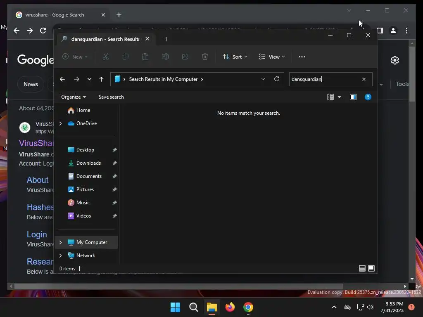
Task: Open taskbar Search
Action: 193,307
